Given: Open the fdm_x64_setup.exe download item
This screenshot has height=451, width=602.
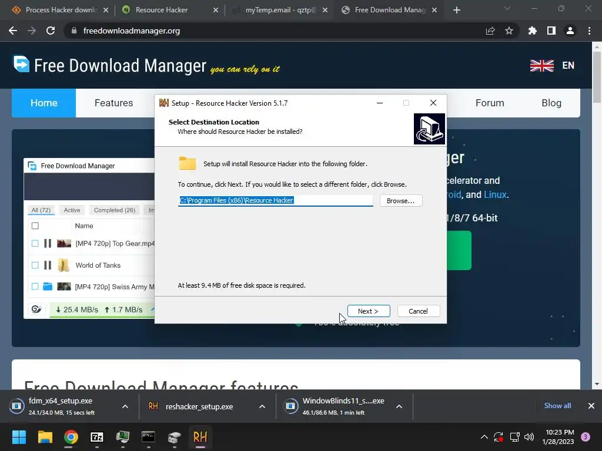Looking at the screenshot, I should (x=61, y=406).
